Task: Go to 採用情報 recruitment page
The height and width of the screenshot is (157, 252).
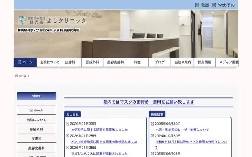Action: coord(204,62)
